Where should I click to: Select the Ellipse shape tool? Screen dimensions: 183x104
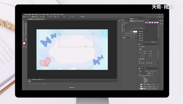tap(24, 39)
